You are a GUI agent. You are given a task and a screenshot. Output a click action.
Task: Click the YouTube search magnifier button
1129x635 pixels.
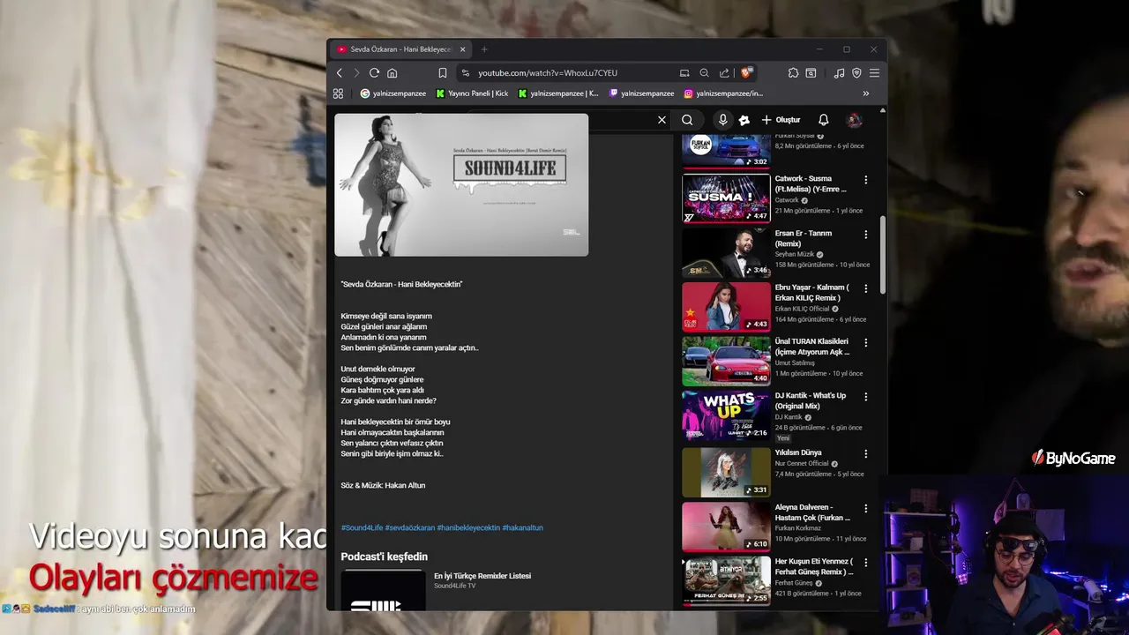click(x=687, y=120)
